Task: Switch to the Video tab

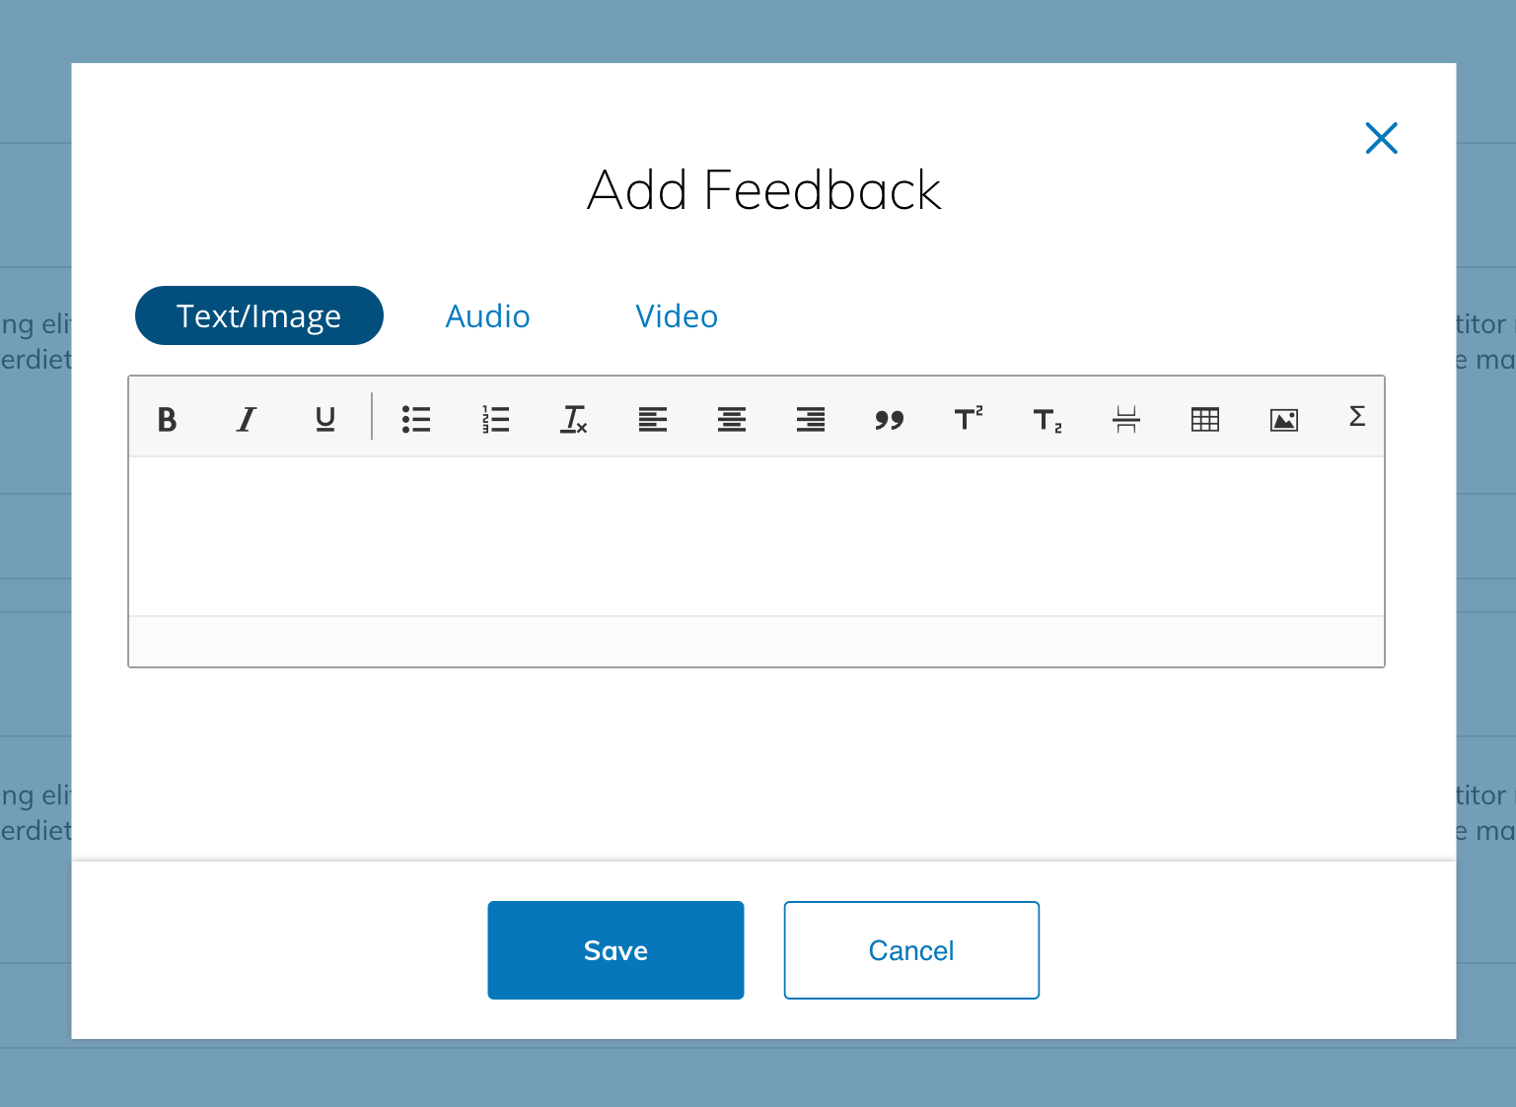Action: pos(677,316)
